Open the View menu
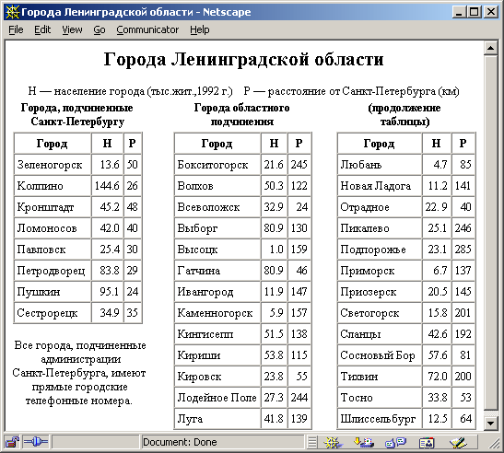 pos(72,29)
